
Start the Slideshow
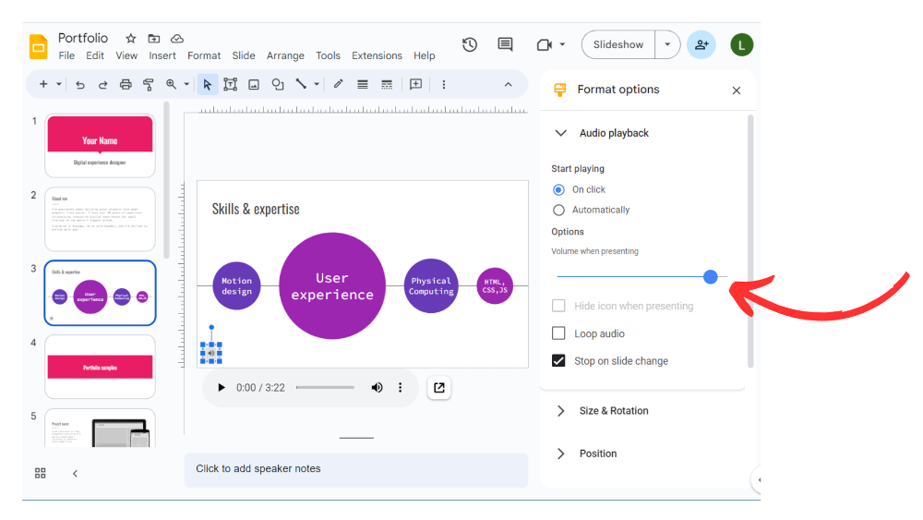pyautogui.click(x=618, y=44)
